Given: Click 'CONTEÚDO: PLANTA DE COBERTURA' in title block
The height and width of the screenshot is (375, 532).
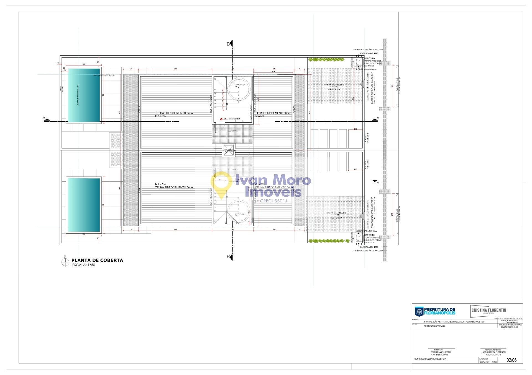Looking at the screenshot, I should [x=430, y=359].
